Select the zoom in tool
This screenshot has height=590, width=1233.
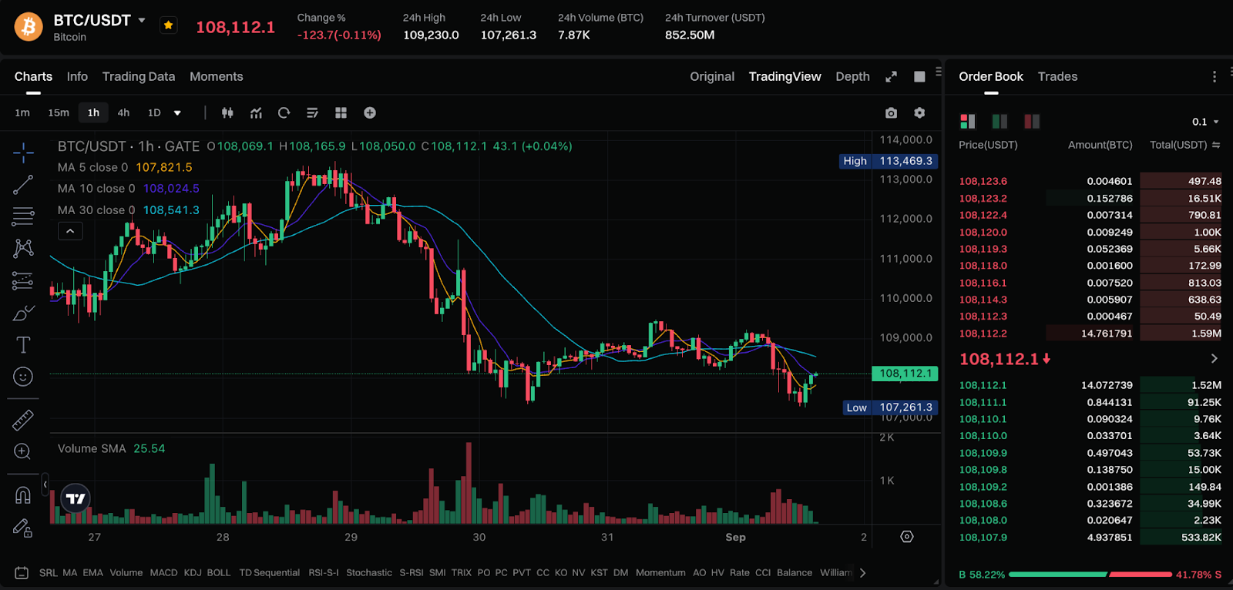(x=23, y=451)
